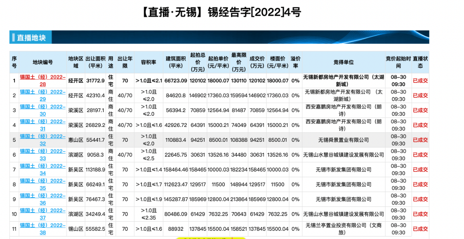Open parcel link 锡国土(经)2022-33
464x239 pixels.
[42, 155]
